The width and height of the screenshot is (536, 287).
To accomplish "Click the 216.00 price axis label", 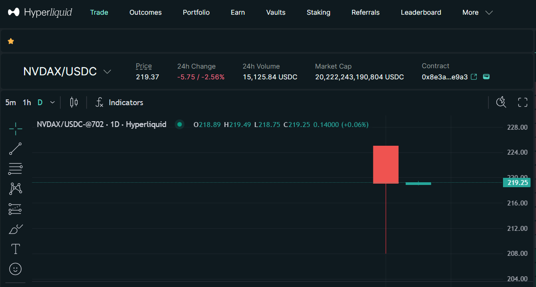I will click(517, 203).
